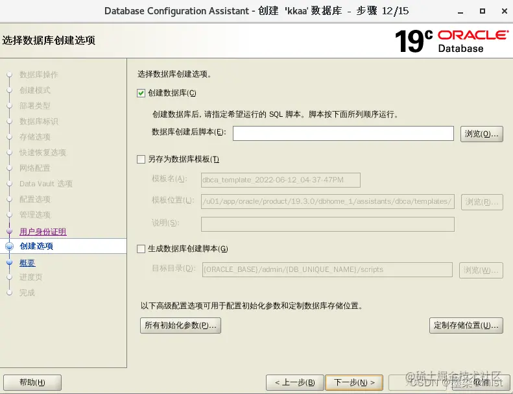The width and height of the screenshot is (513, 394).
Task: Enable the 生成数据库创建脚本(G) checkbox
Action: [x=141, y=249]
